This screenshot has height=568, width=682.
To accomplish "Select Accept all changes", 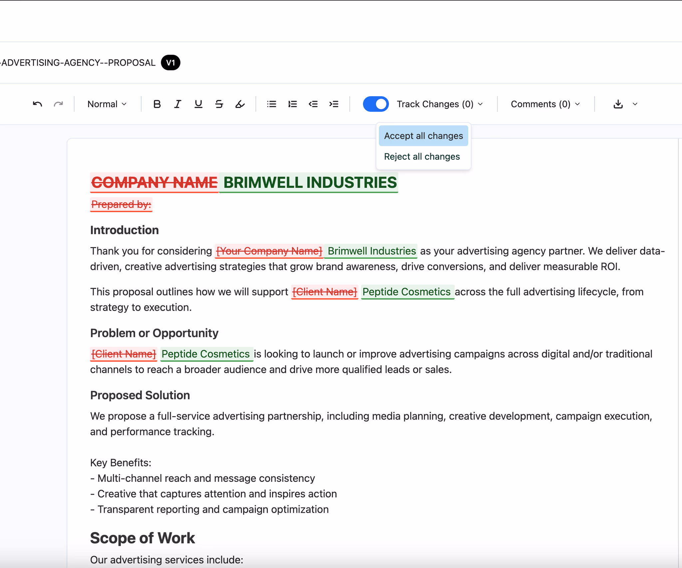I will pyautogui.click(x=423, y=136).
